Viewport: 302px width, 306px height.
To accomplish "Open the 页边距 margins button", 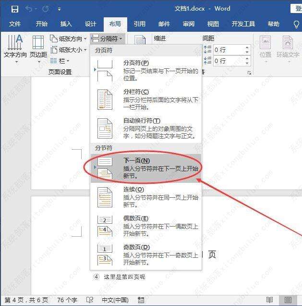I will (38, 49).
